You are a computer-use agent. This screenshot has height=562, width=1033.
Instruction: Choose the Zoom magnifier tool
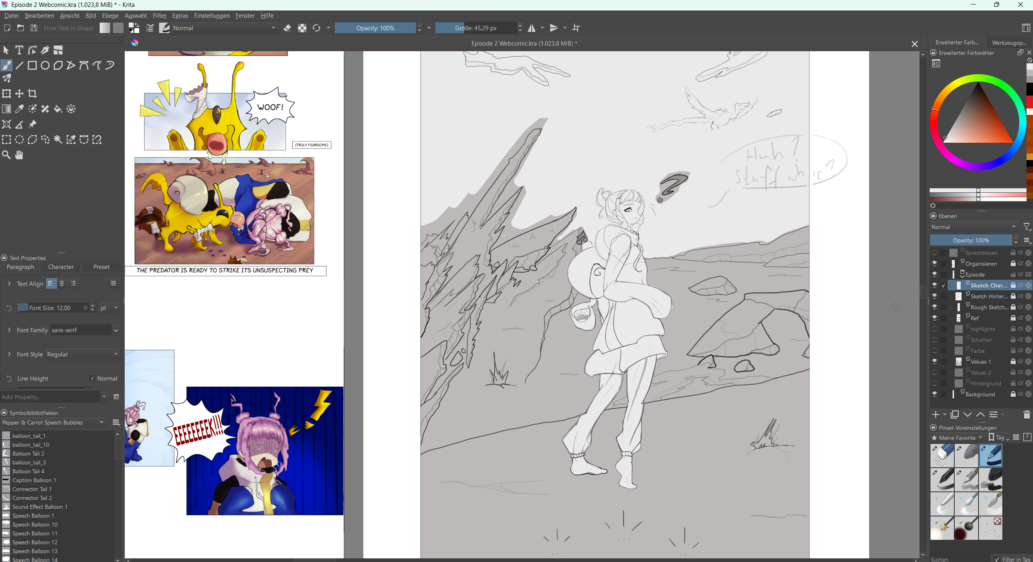[x=6, y=155]
